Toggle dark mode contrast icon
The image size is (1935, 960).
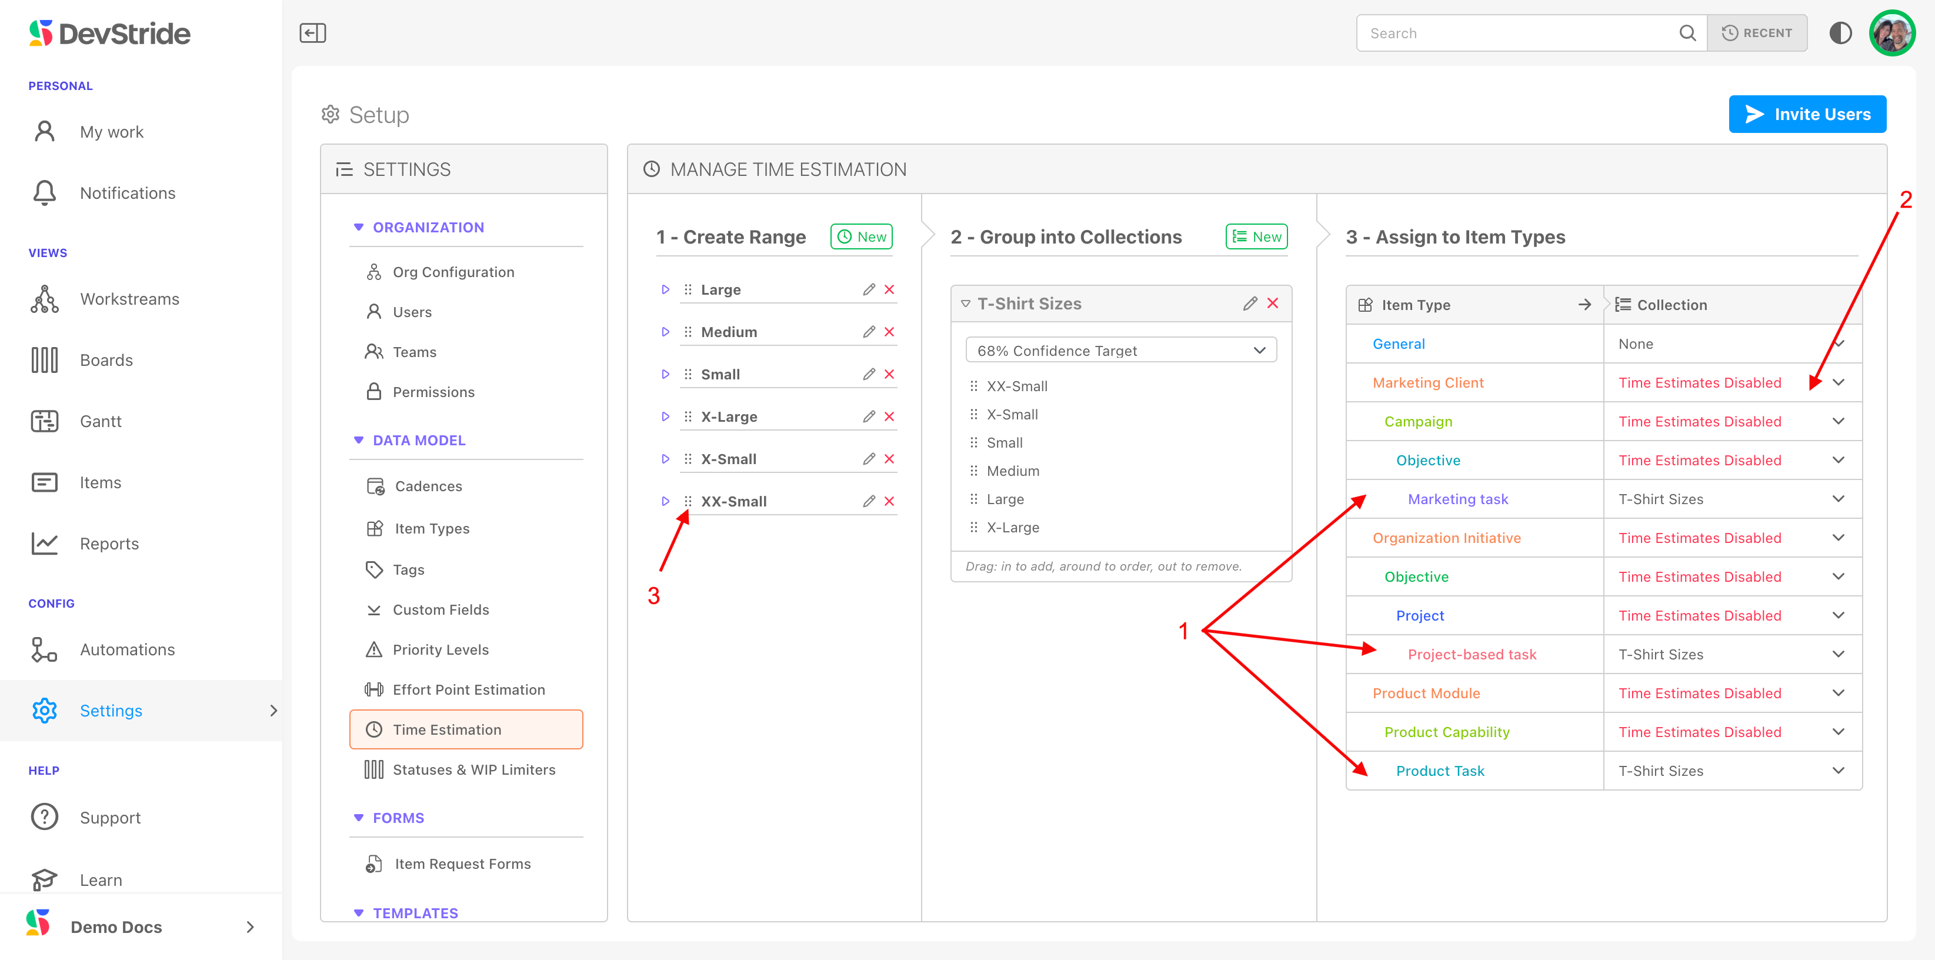(1840, 33)
